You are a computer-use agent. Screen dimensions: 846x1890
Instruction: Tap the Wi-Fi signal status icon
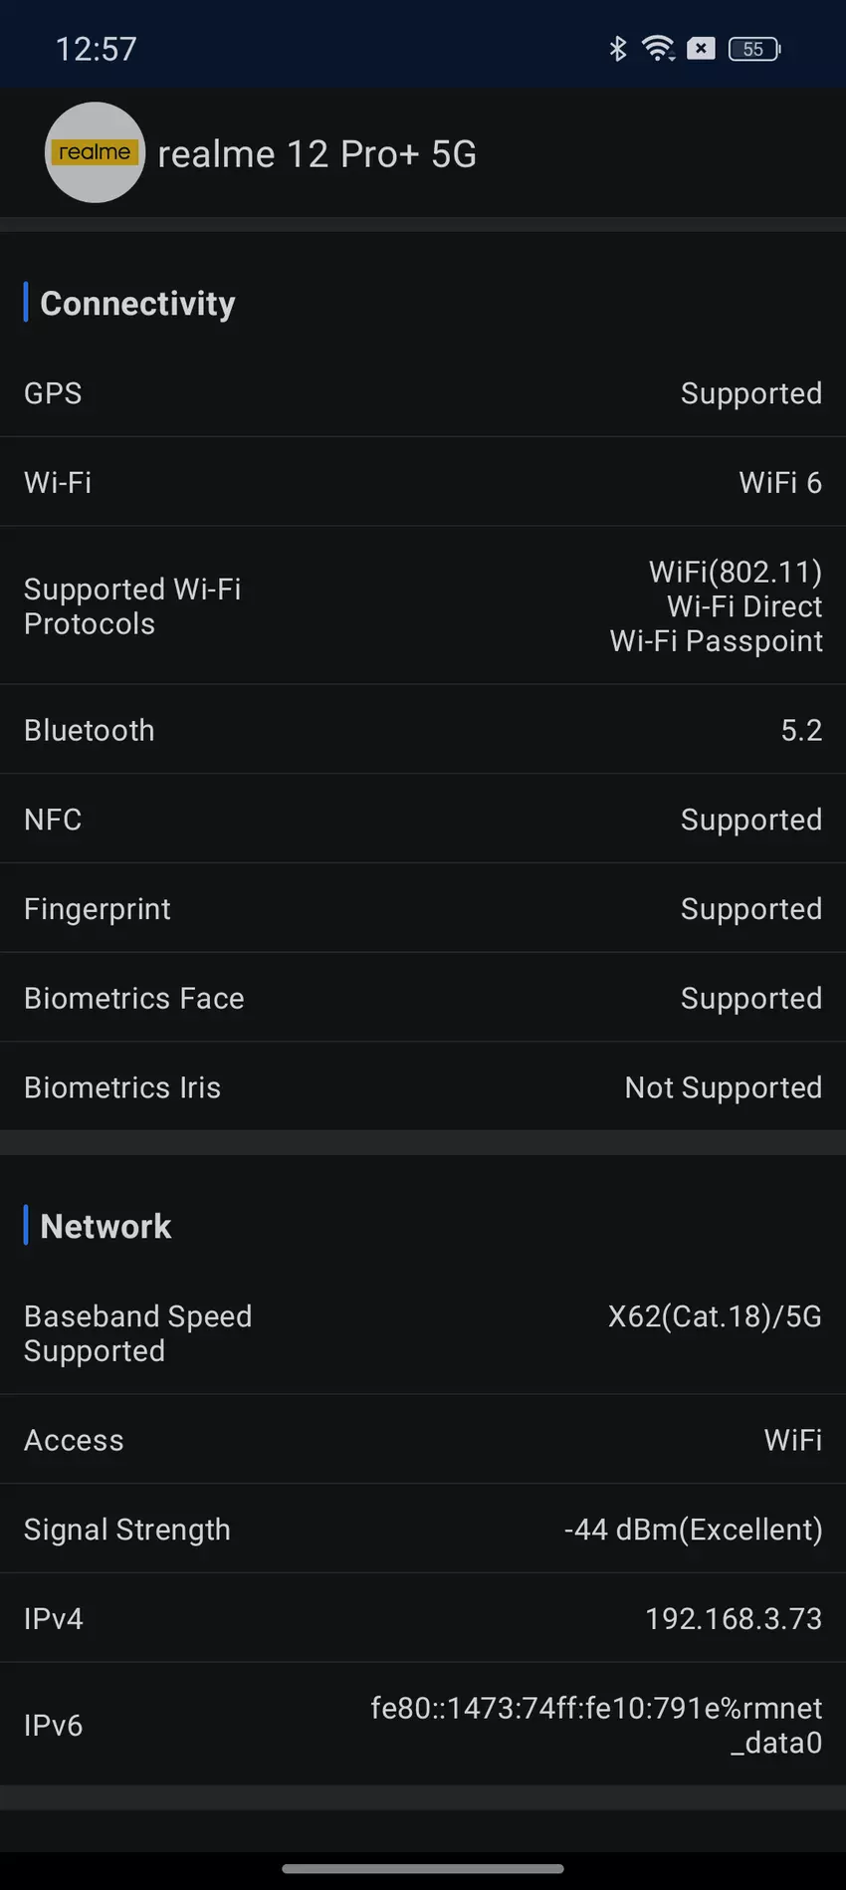click(x=658, y=48)
